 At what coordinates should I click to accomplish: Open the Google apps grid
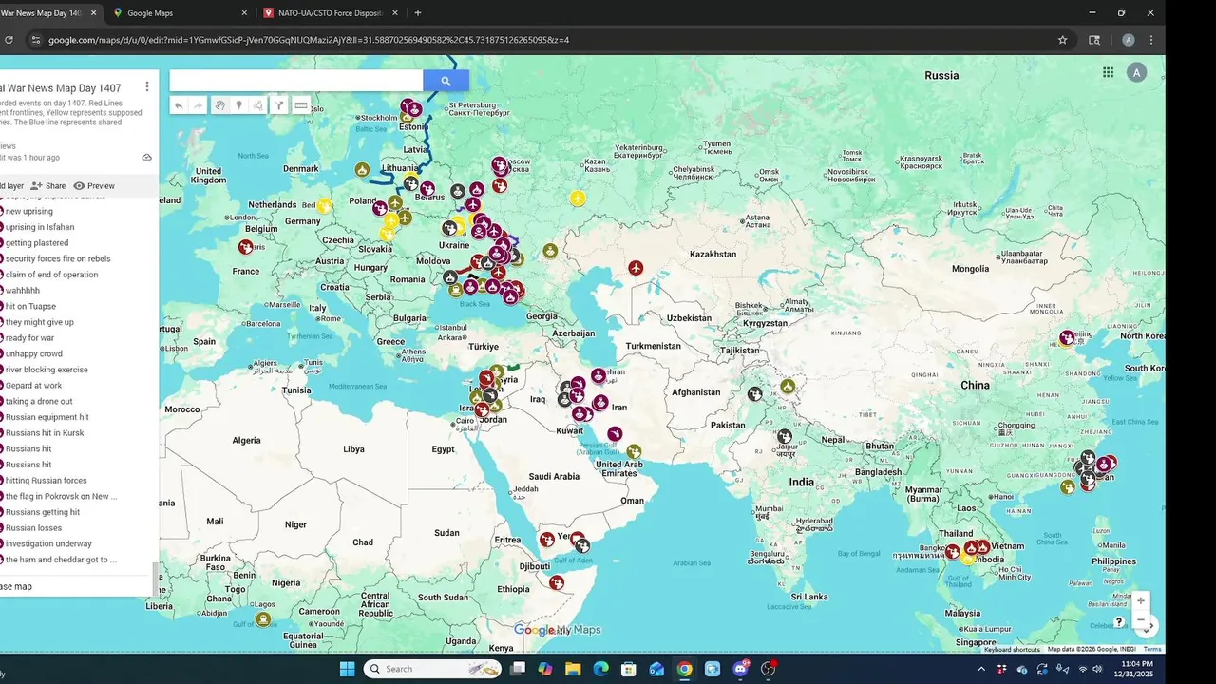1109,72
